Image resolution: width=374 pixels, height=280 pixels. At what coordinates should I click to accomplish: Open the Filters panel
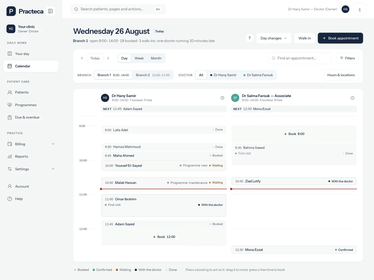(347, 58)
